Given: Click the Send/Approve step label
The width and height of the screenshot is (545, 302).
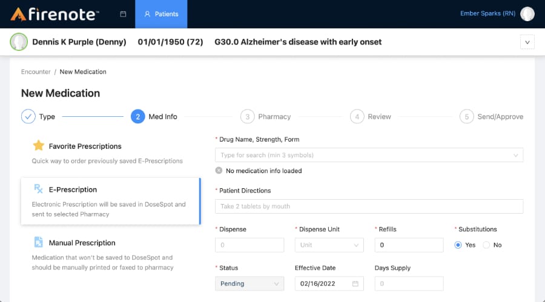Looking at the screenshot, I should [501, 117].
